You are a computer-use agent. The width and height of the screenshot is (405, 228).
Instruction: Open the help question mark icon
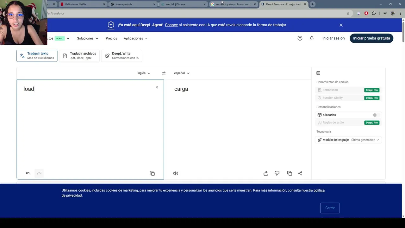(x=300, y=38)
